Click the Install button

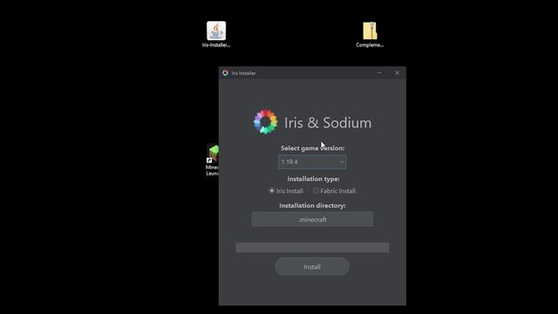[312, 267]
